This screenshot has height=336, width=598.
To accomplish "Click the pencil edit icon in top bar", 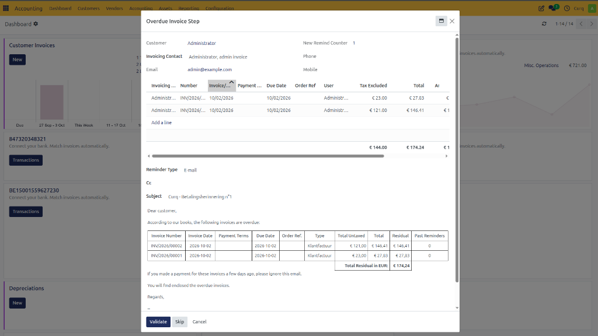I will [x=541, y=8].
